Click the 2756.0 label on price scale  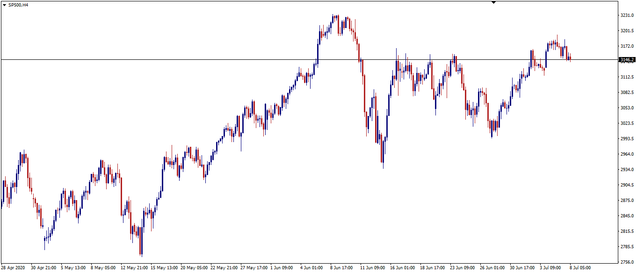pos(627,262)
